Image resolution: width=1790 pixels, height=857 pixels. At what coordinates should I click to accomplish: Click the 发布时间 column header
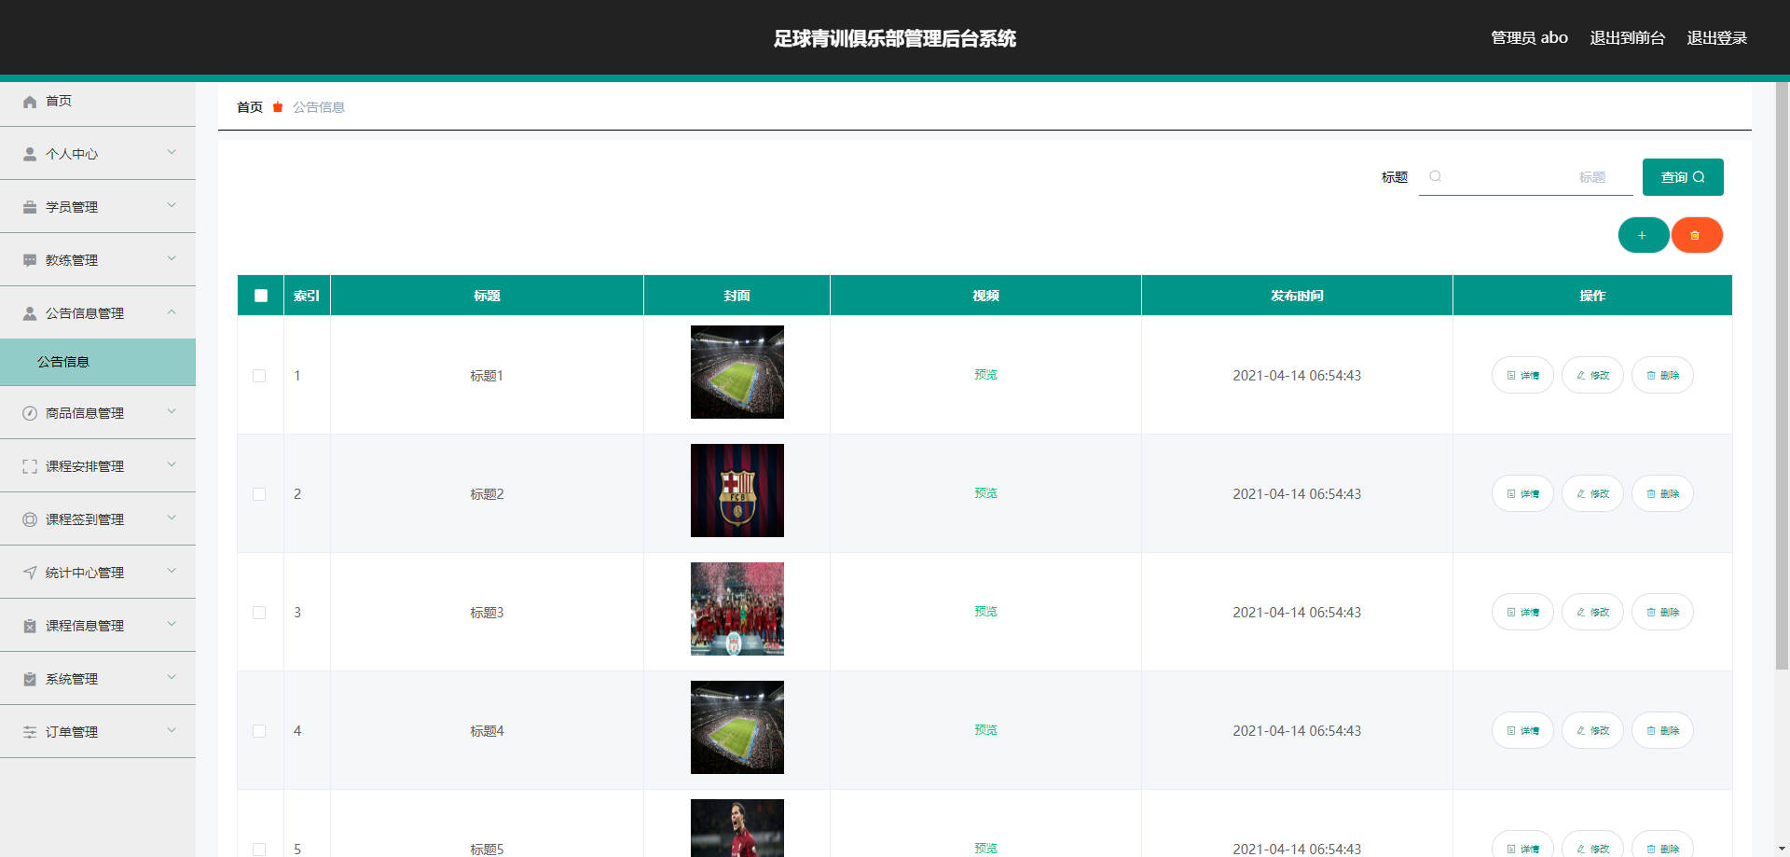(x=1297, y=296)
